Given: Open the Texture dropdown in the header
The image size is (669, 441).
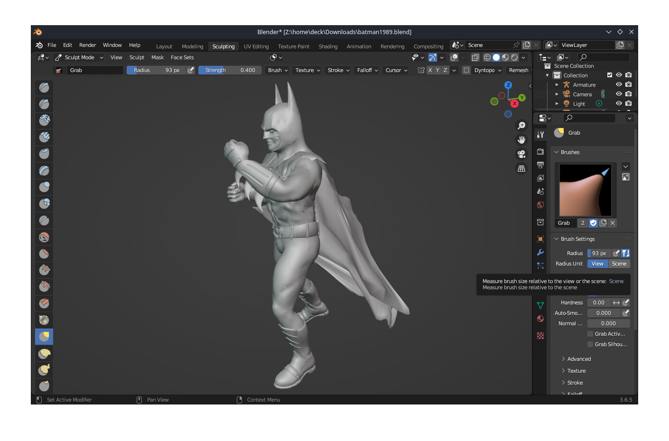Looking at the screenshot, I should pyautogui.click(x=307, y=70).
